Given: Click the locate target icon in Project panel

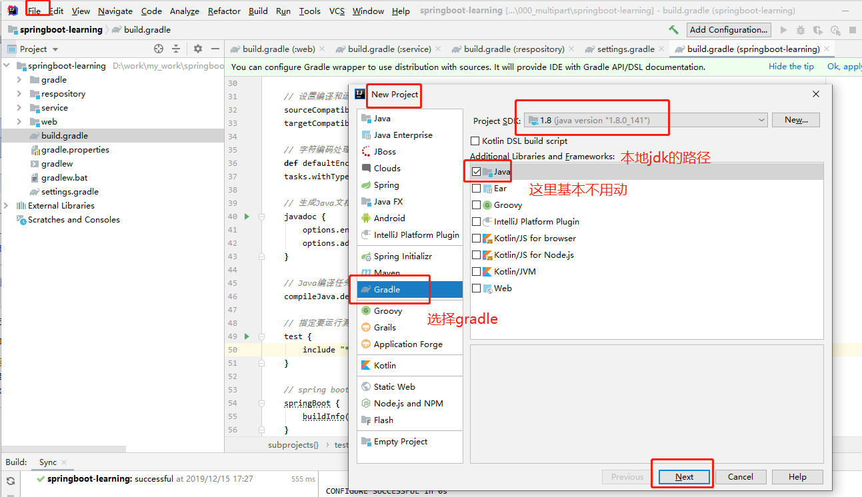Looking at the screenshot, I should click(159, 49).
